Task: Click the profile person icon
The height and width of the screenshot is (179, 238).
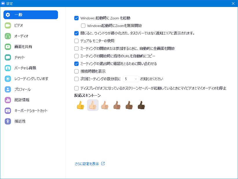Action: [x=8, y=89]
